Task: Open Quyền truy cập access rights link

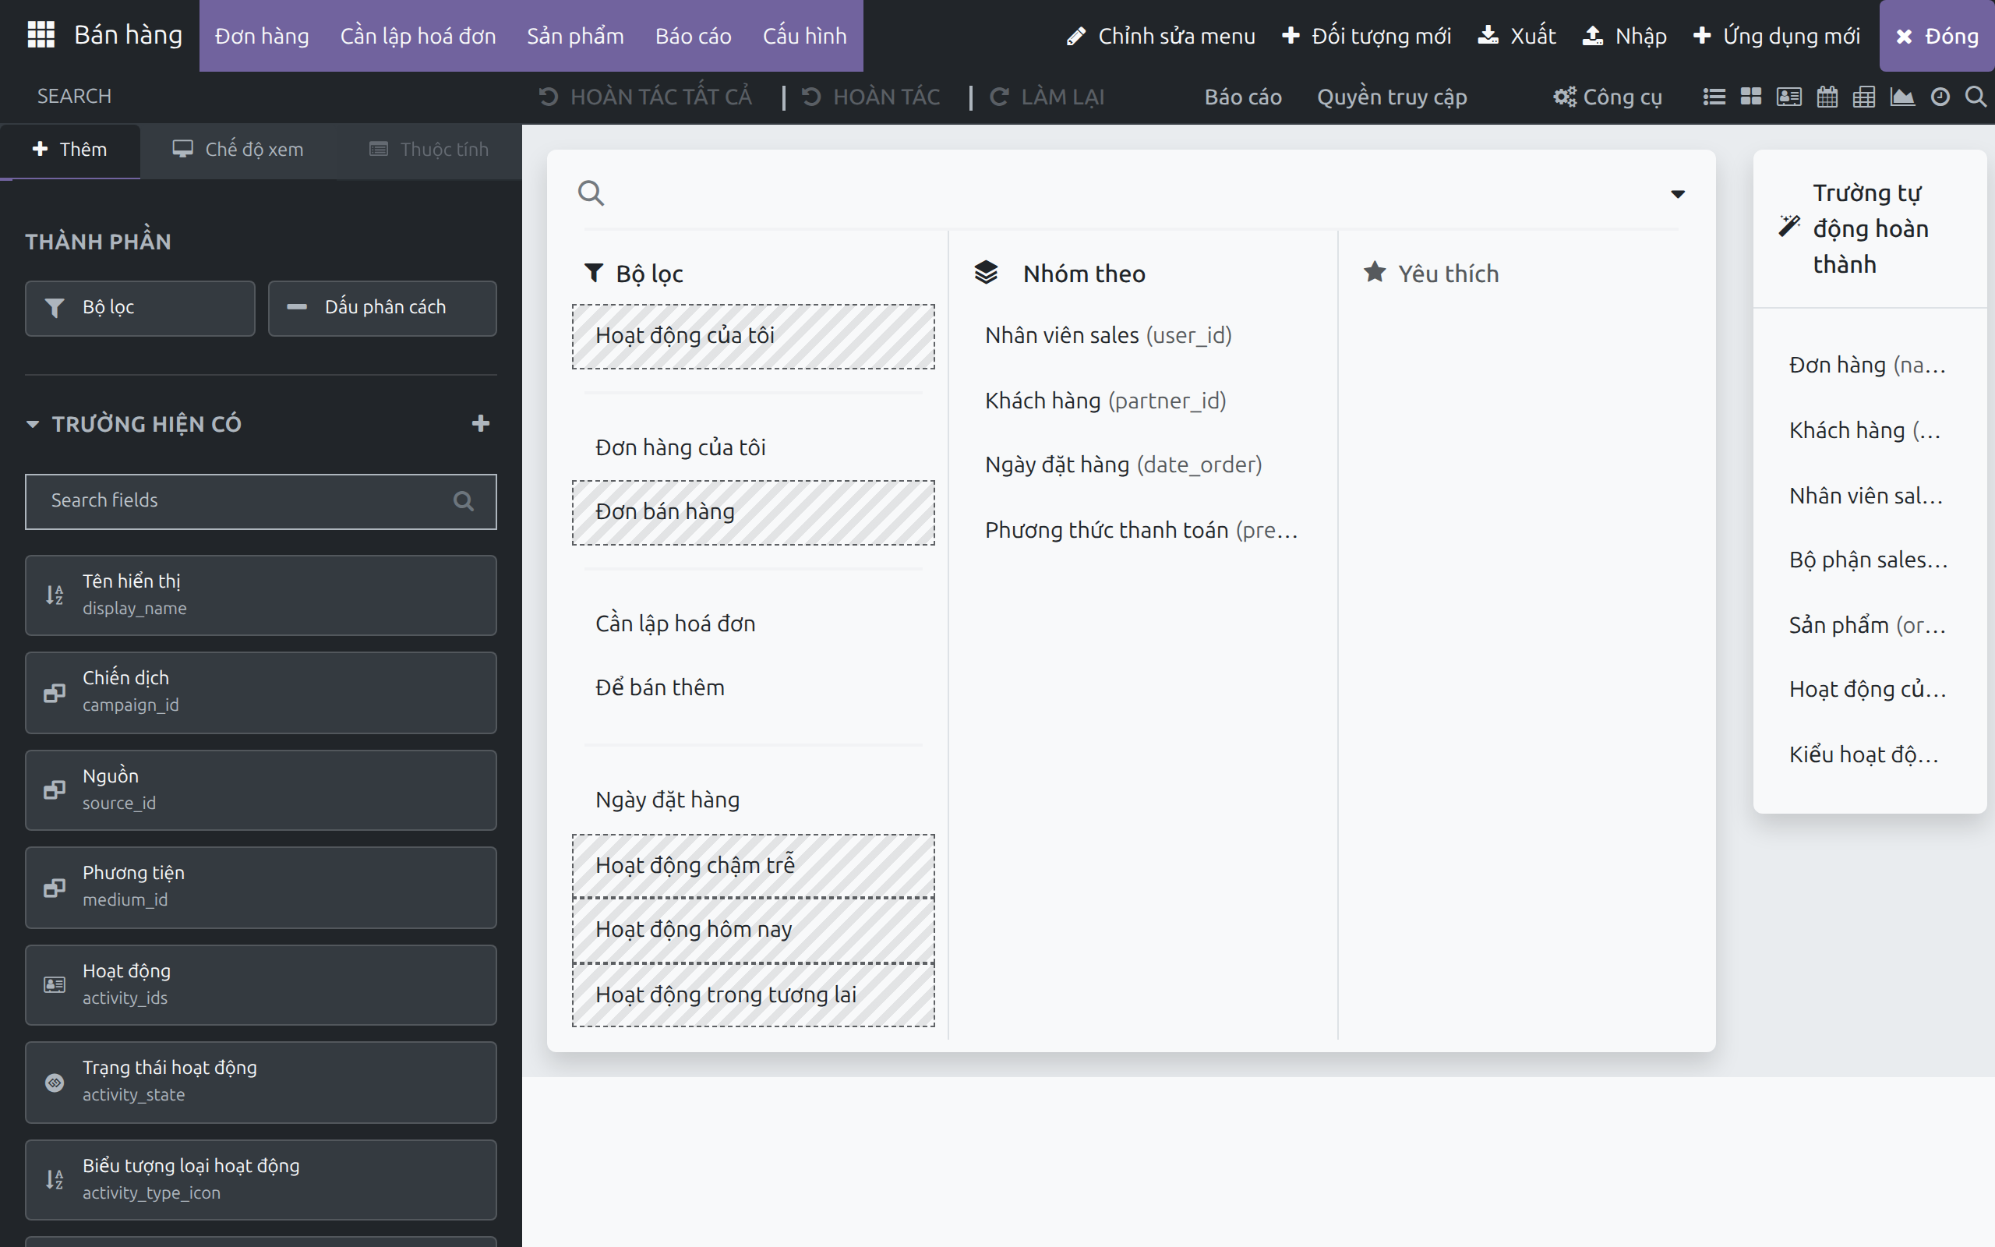Action: click(x=1392, y=97)
